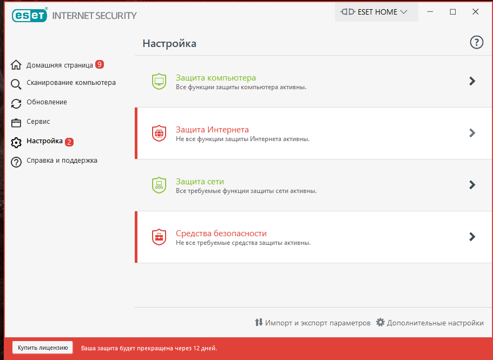Click the gear icon beside Настройка
Screen dimensions: 493x360
pos(16,143)
